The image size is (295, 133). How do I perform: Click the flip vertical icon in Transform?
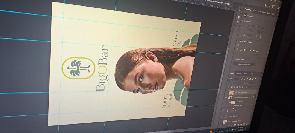(x=261, y=37)
